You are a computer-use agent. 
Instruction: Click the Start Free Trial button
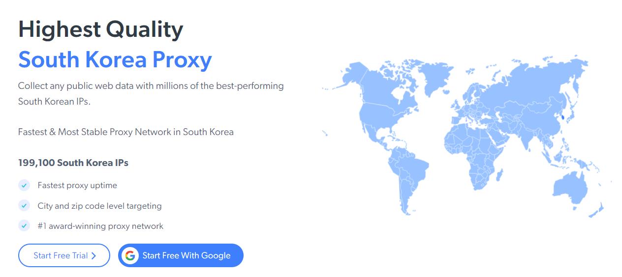(64, 255)
